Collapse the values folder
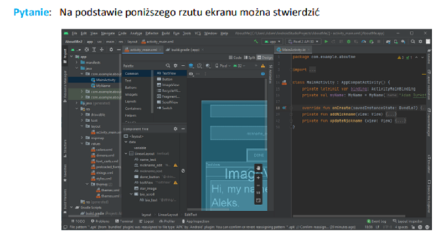Image resolution: width=443 pixels, height=234 pixels. pos(81,143)
